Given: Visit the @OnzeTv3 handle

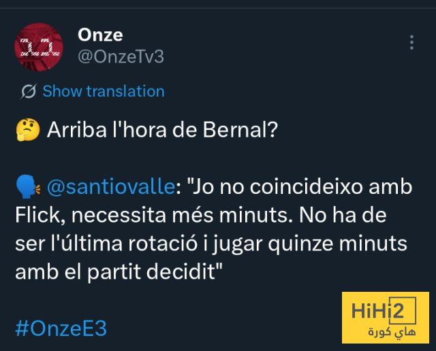Looking at the screenshot, I should pos(121,56).
